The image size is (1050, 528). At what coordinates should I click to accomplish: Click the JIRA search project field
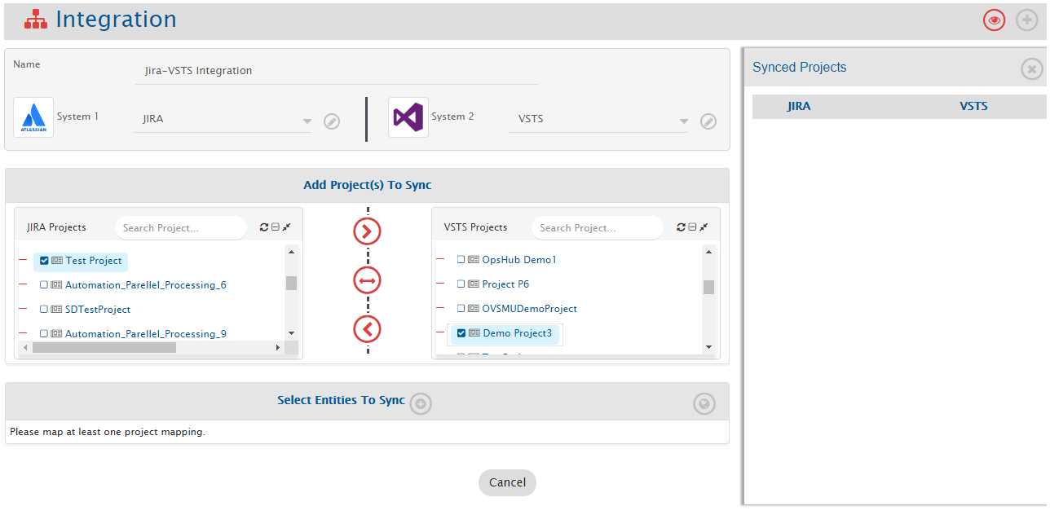click(x=180, y=228)
